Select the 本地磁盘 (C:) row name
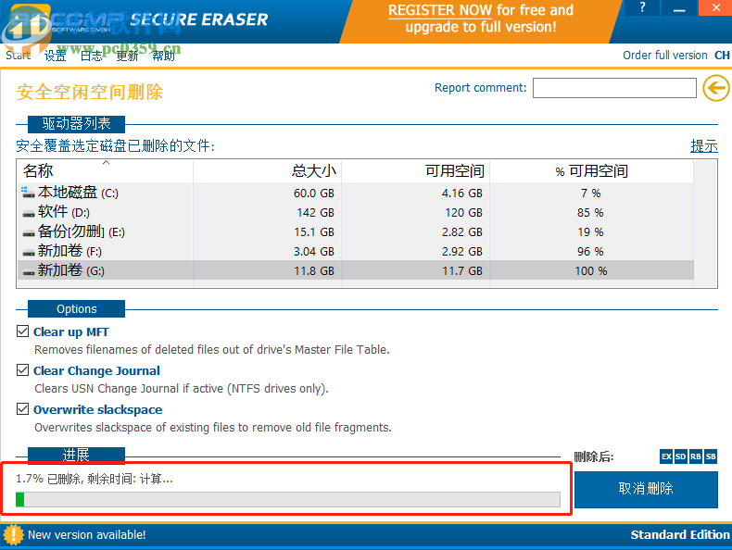 click(x=78, y=193)
